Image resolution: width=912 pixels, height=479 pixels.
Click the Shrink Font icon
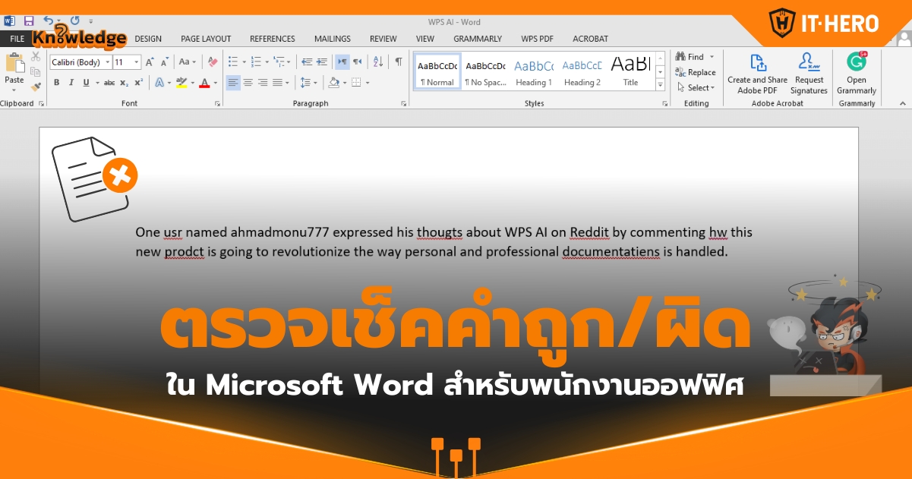point(165,62)
